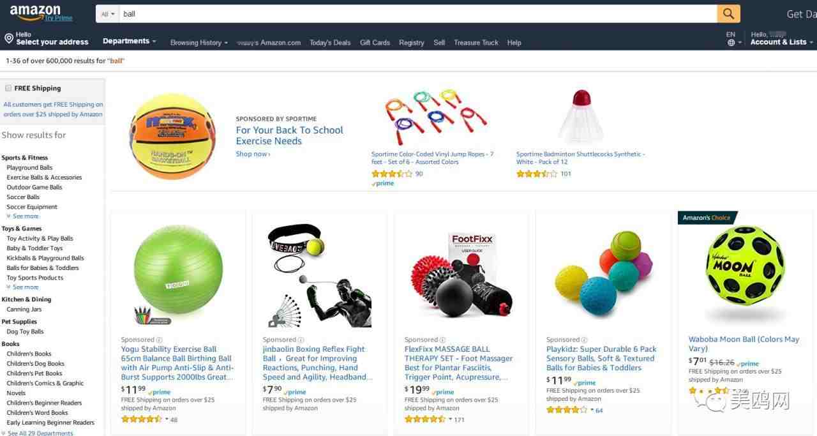Open Gift Cards navigation item
The width and height of the screenshot is (817, 436).
tap(375, 43)
